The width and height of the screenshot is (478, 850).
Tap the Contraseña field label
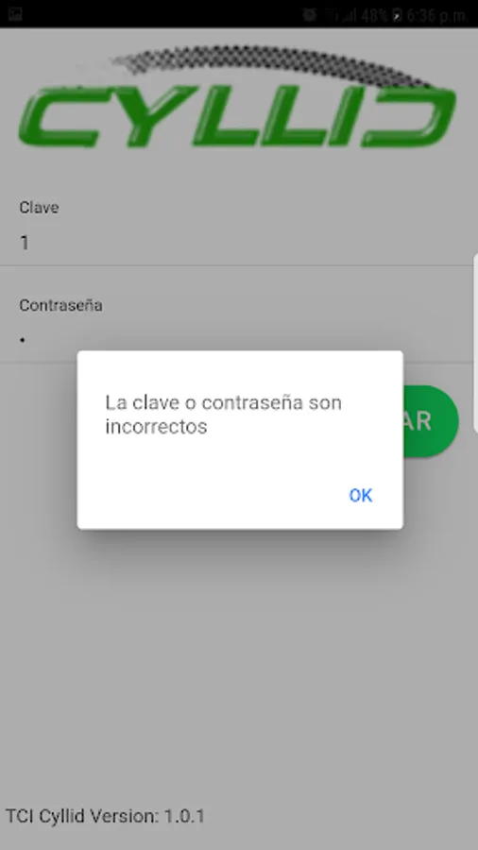tap(60, 305)
